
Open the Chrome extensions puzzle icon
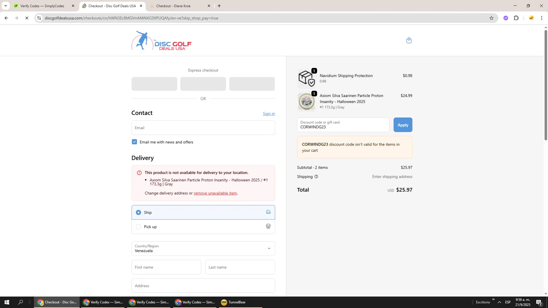(516, 18)
